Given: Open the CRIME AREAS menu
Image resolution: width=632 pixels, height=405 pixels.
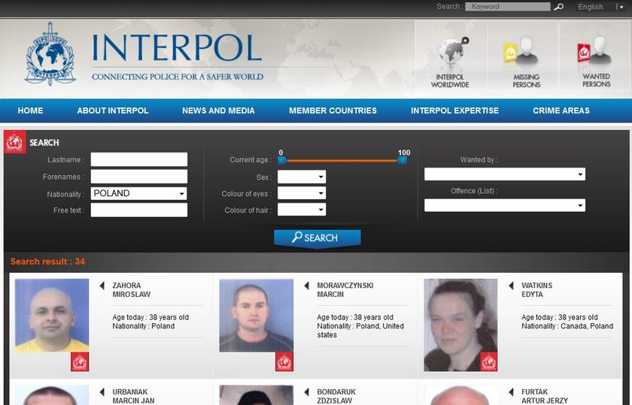Looking at the screenshot, I should click(561, 110).
